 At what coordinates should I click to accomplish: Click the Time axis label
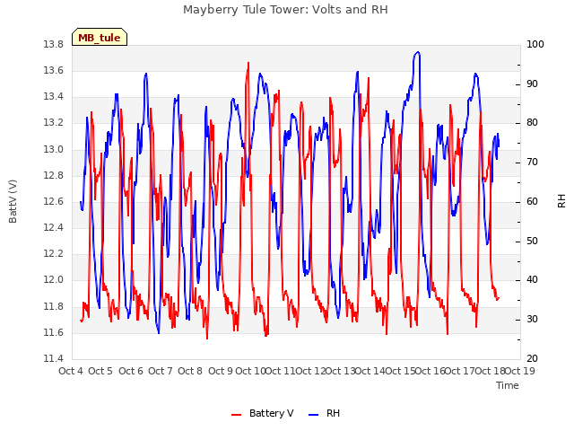(x=508, y=385)
